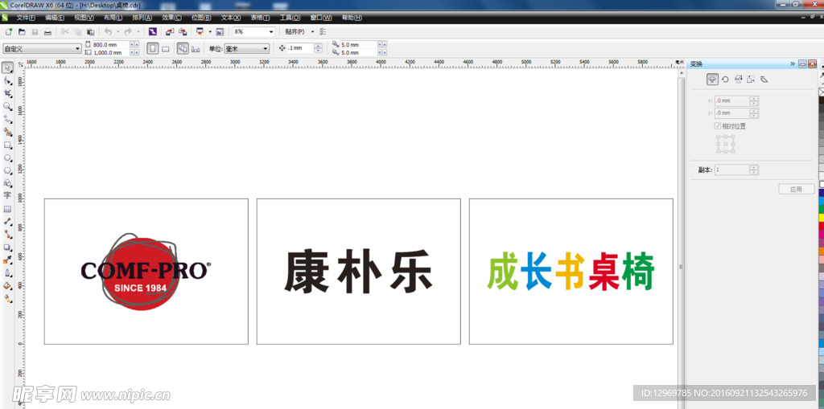Image resolution: width=824 pixels, height=409 pixels.
Task: Click the 应用 button
Action: pos(796,189)
